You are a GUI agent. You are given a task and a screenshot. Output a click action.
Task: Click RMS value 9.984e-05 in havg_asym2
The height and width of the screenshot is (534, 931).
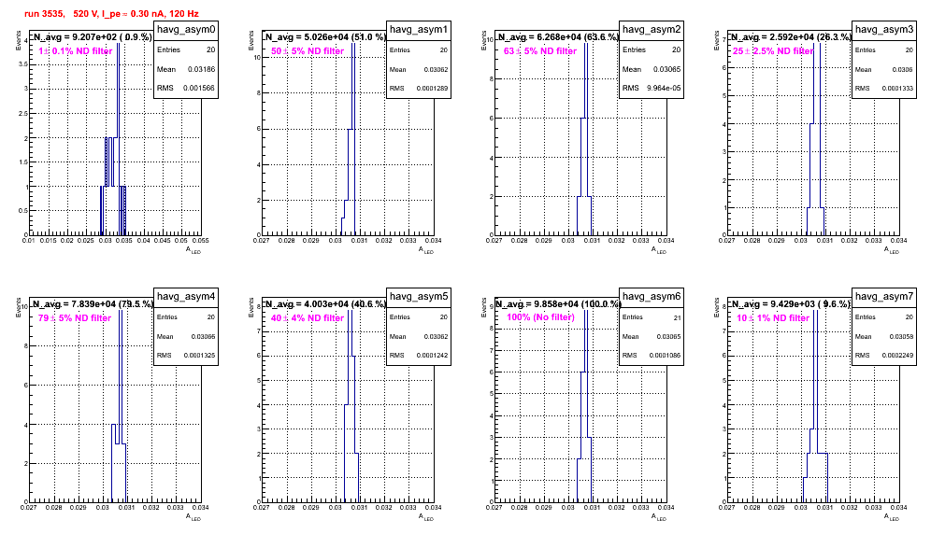coord(664,89)
